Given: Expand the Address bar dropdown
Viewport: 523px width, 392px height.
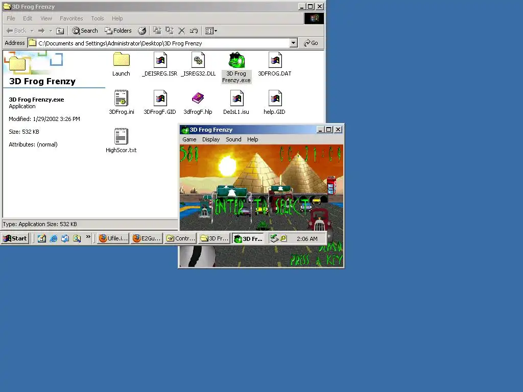Looking at the screenshot, I should click(x=293, y=43).
